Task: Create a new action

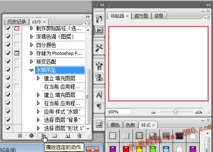Action: 68,136
